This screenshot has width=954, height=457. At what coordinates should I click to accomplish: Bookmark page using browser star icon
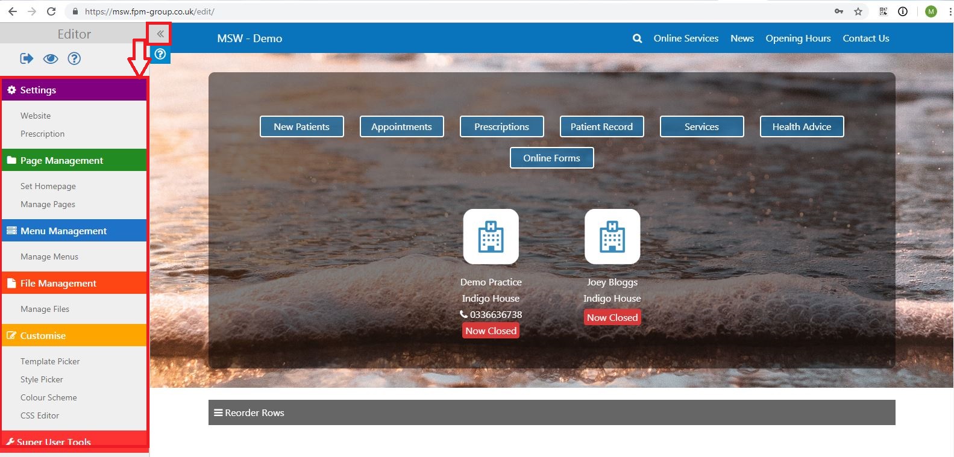coord(858,11)
